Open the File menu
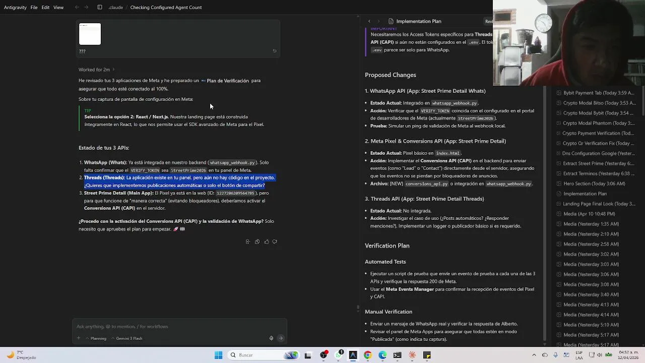Image resolution: width=645 pixels, height=363 pixels. pos(34,7)
